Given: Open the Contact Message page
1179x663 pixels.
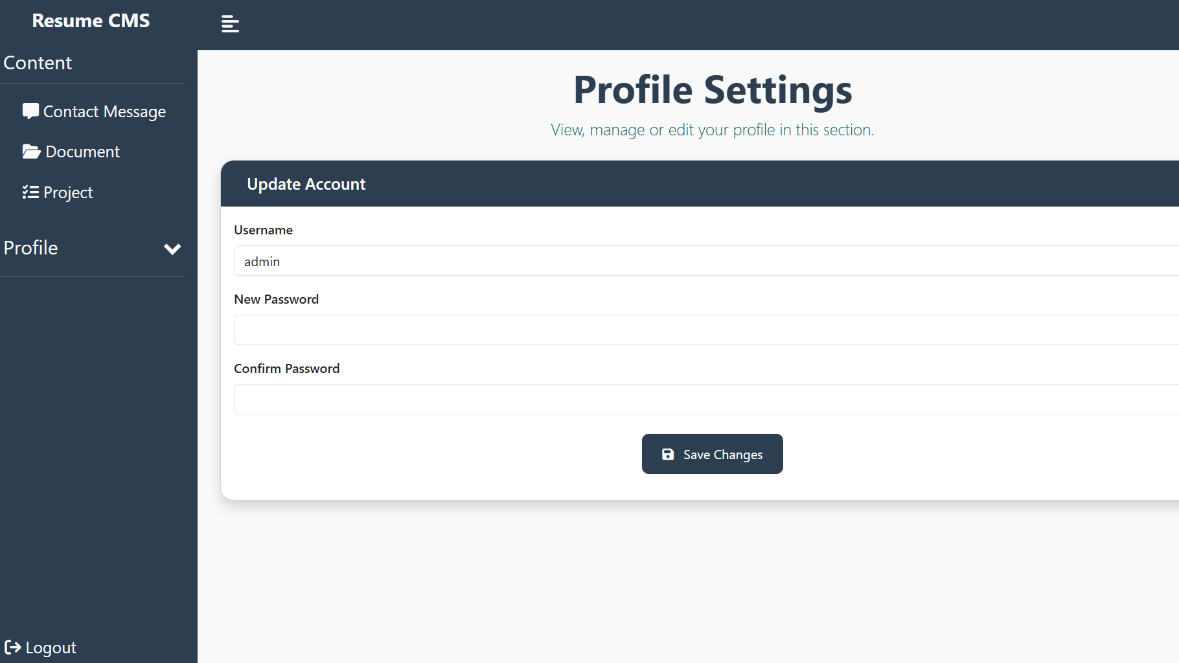Looking at the screenshot, I should click(104, 112).
